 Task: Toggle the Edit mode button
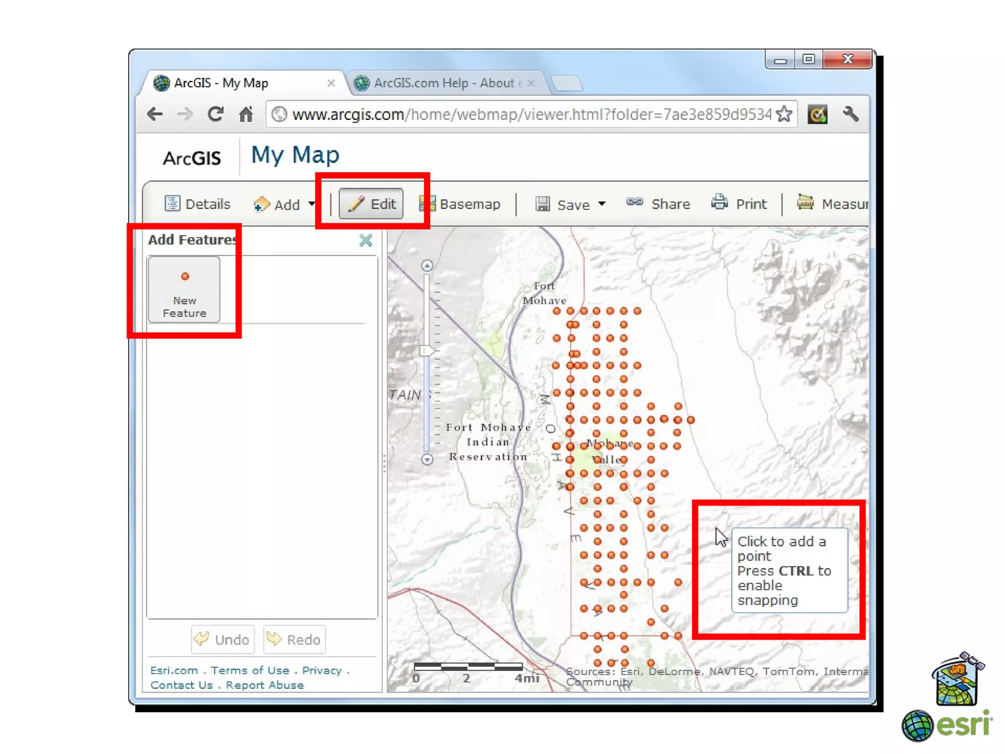[x=371, y=204]
